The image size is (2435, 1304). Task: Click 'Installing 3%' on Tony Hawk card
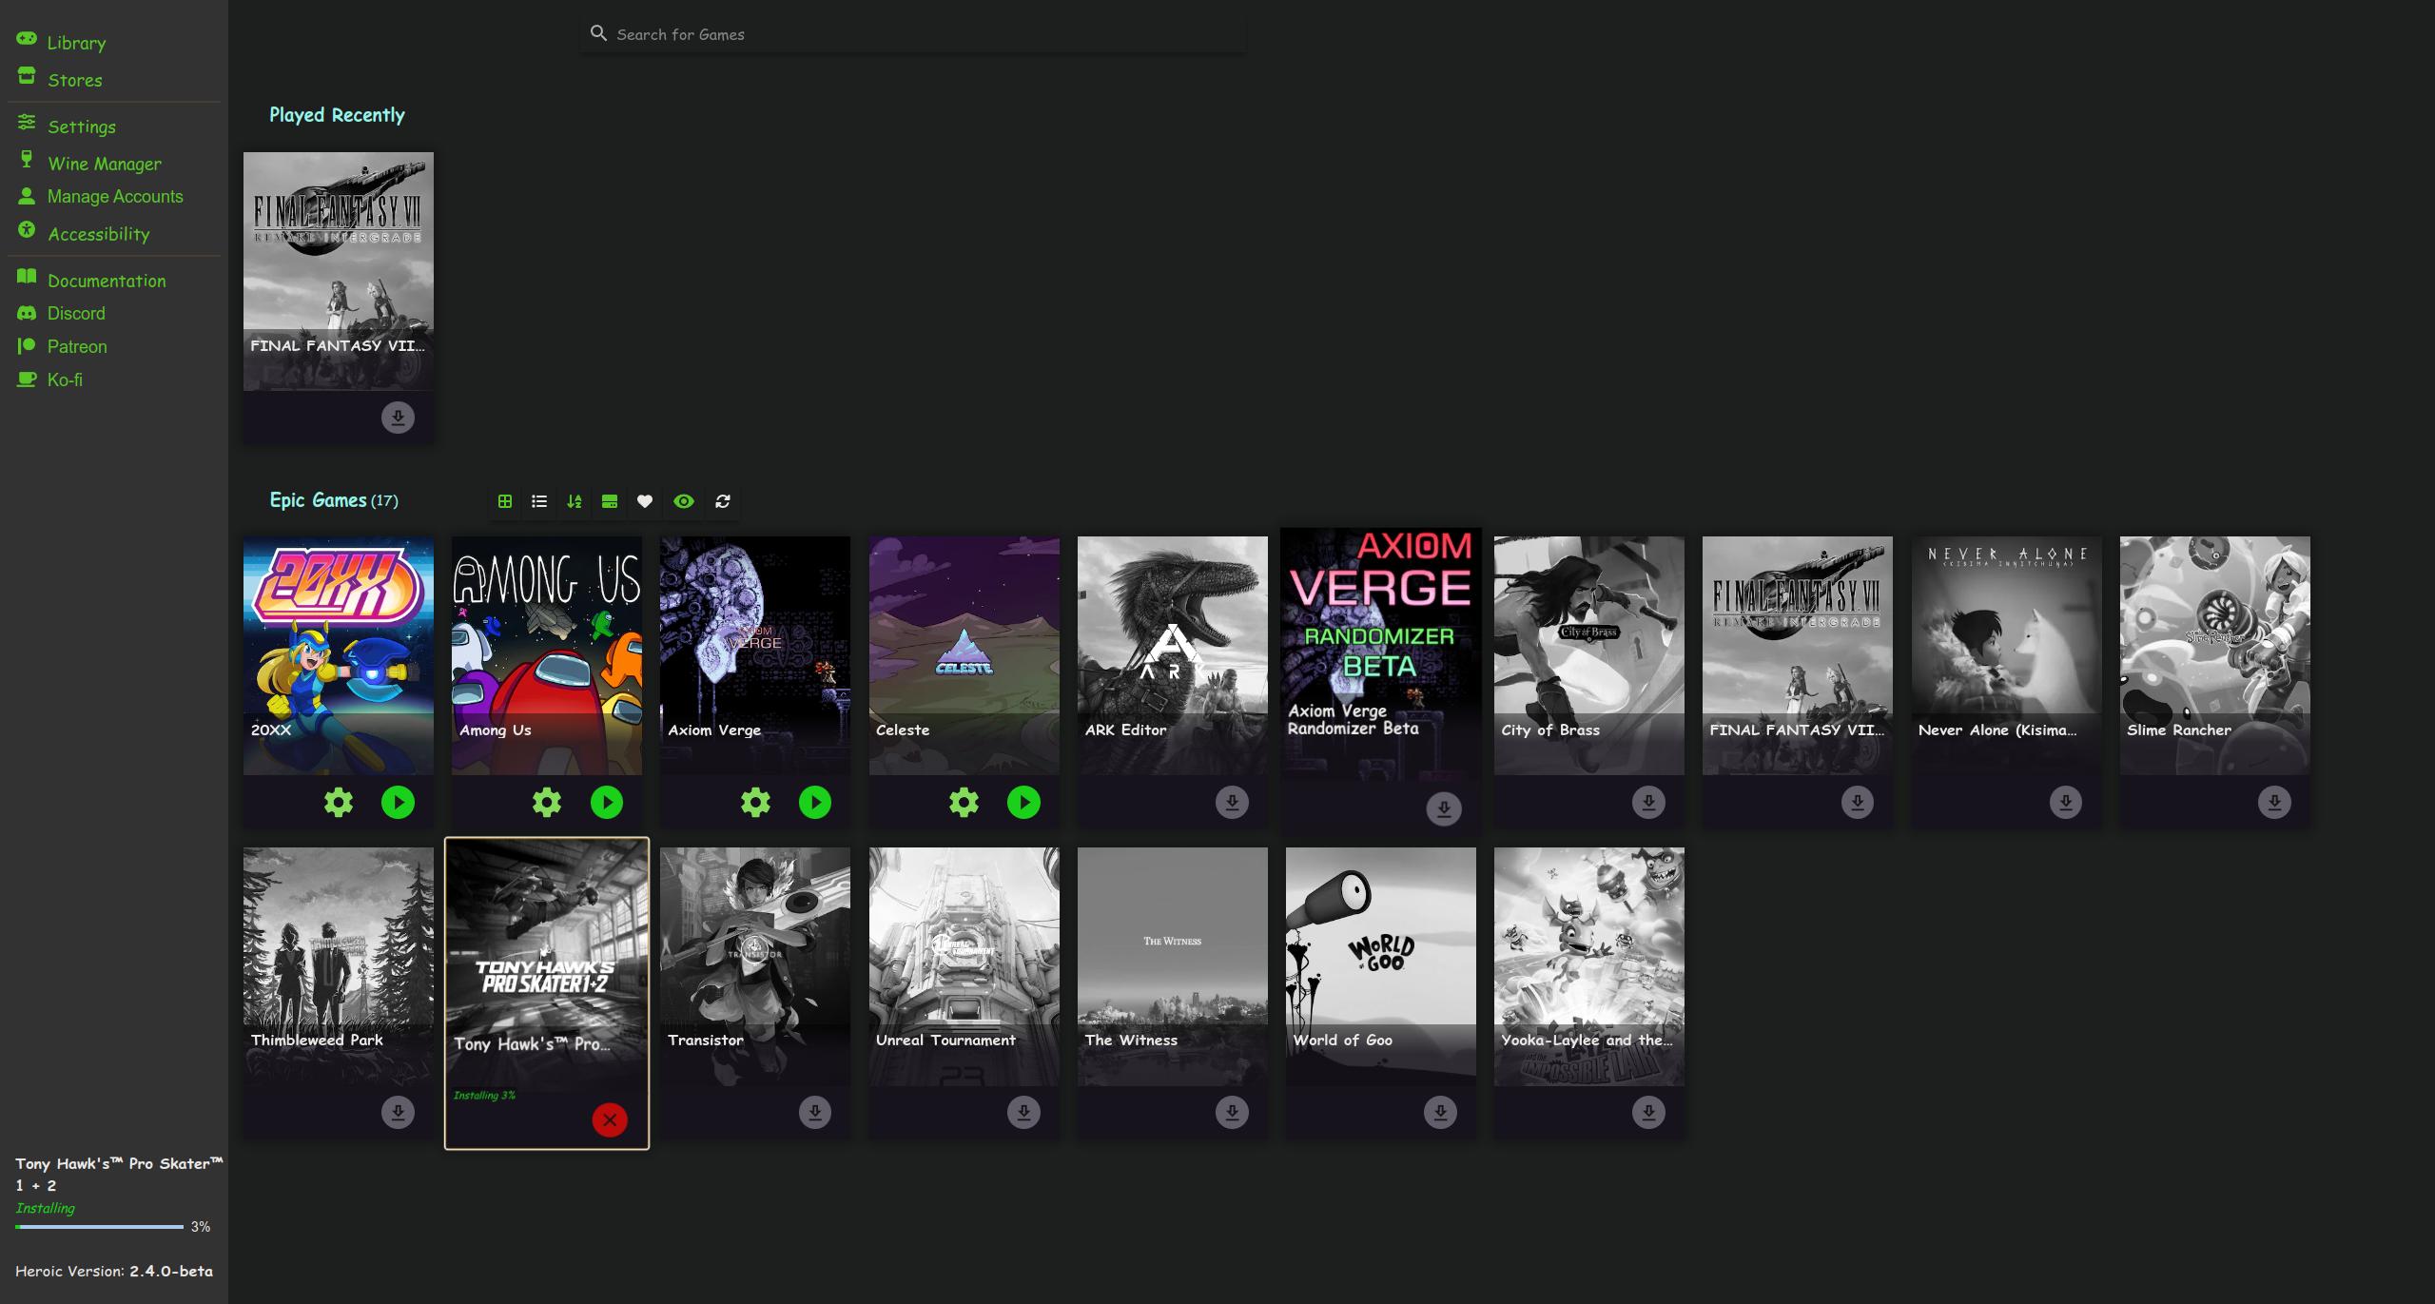[484, 1096]
